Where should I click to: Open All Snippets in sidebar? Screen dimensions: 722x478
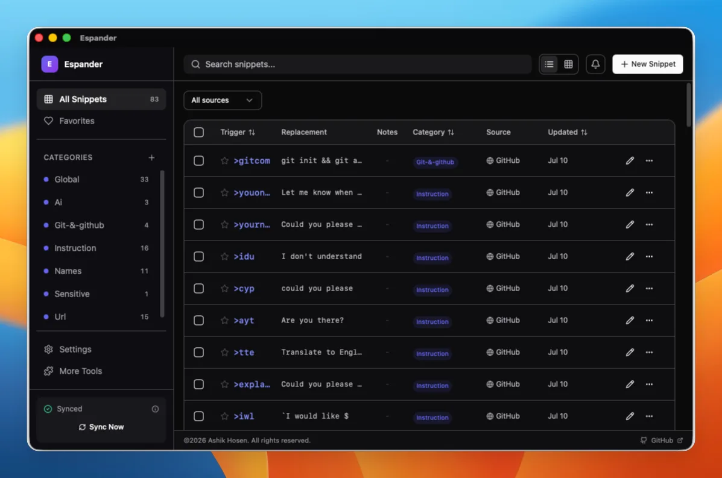(x=101, y=99)
